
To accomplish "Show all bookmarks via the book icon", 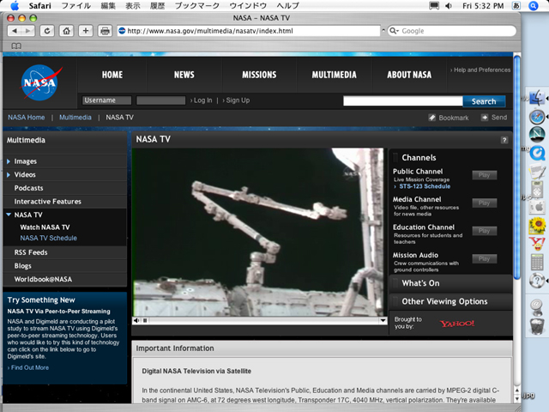I will tap(16, 45).
